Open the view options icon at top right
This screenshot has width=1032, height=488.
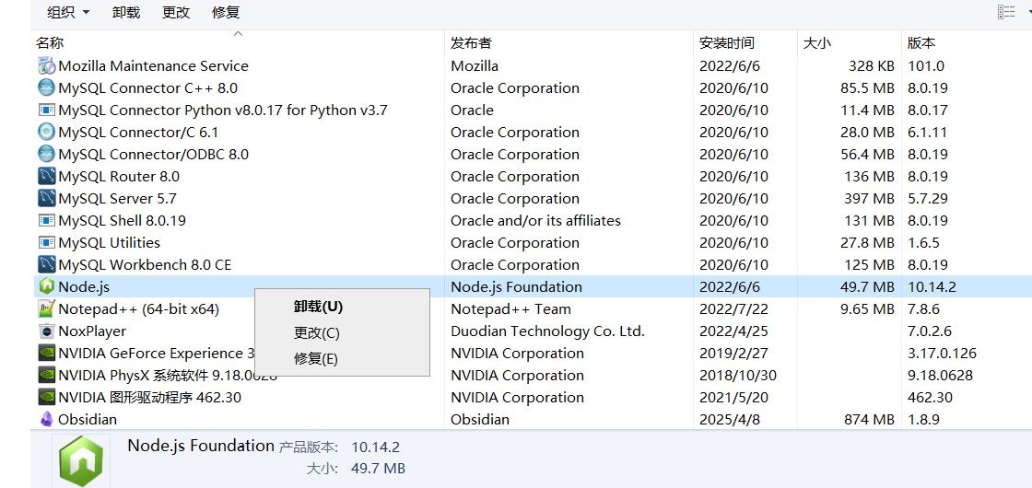click(1005, 12)
